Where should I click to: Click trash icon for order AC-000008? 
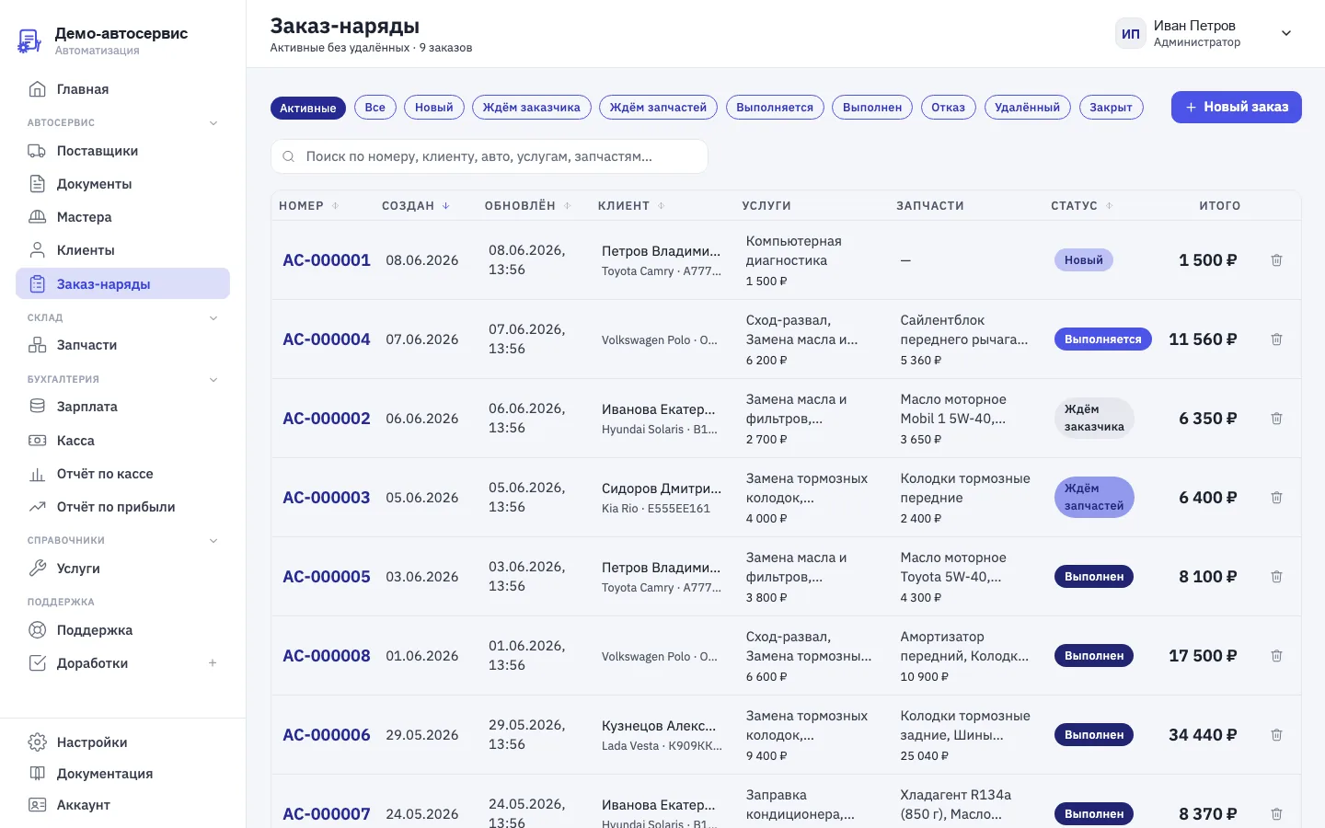pos(1276,656)
